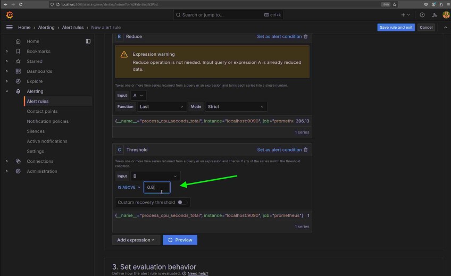Click the threshold value input field
The width and height of the screenshot is (451, 276).
[x=156, y=187]
